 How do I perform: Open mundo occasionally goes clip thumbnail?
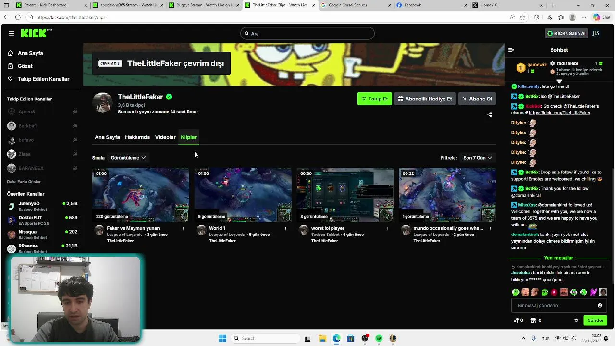[447, 195]
